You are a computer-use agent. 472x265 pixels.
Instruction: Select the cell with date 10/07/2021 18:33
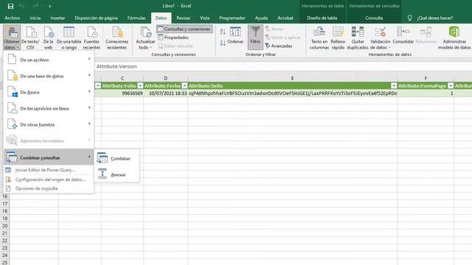click(x=165, y=93)
